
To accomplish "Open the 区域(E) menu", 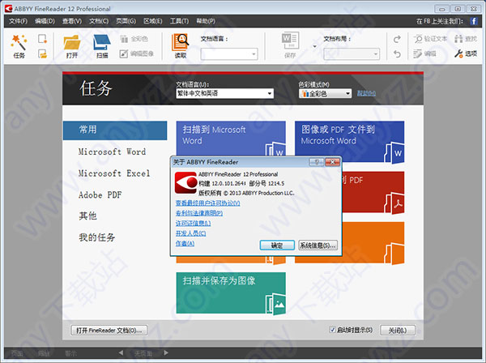I will pyautogui.click(x=153, y=21).
